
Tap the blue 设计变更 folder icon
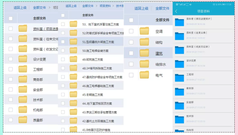tap(179, 64)
